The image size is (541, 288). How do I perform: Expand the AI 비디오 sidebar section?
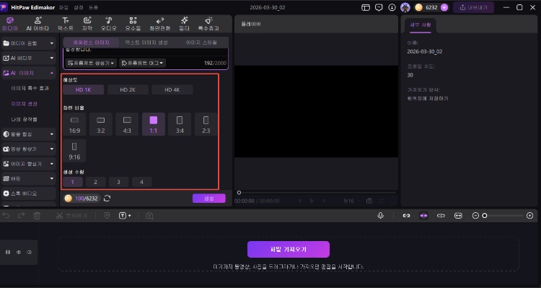pyautogui.click(x=29, y=58)
